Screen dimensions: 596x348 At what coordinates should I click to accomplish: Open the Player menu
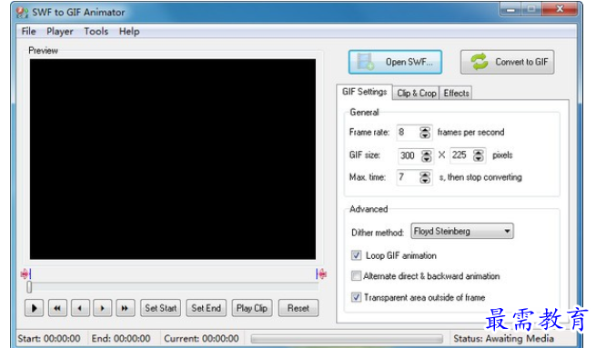click(x=60, y=31)
